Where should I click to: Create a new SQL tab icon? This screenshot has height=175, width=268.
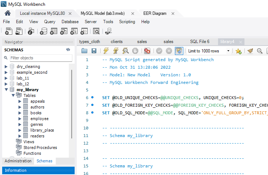click(x=9, y=31)
